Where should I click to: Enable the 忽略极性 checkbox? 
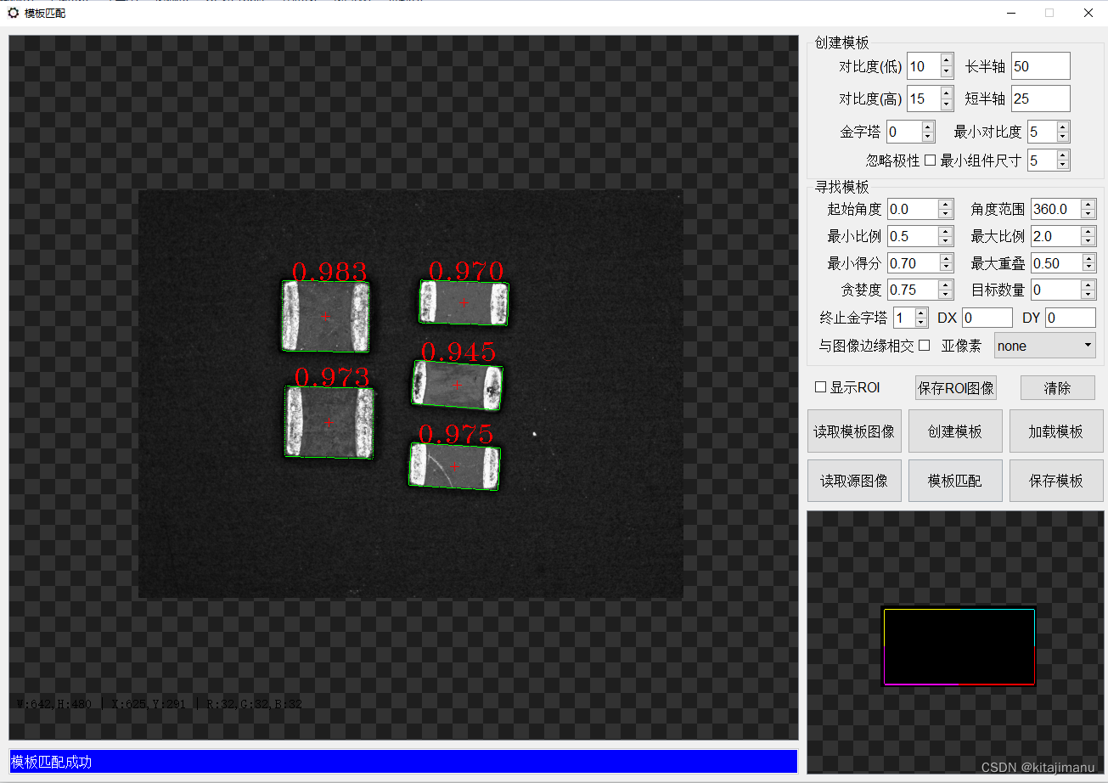click(929, 160)
